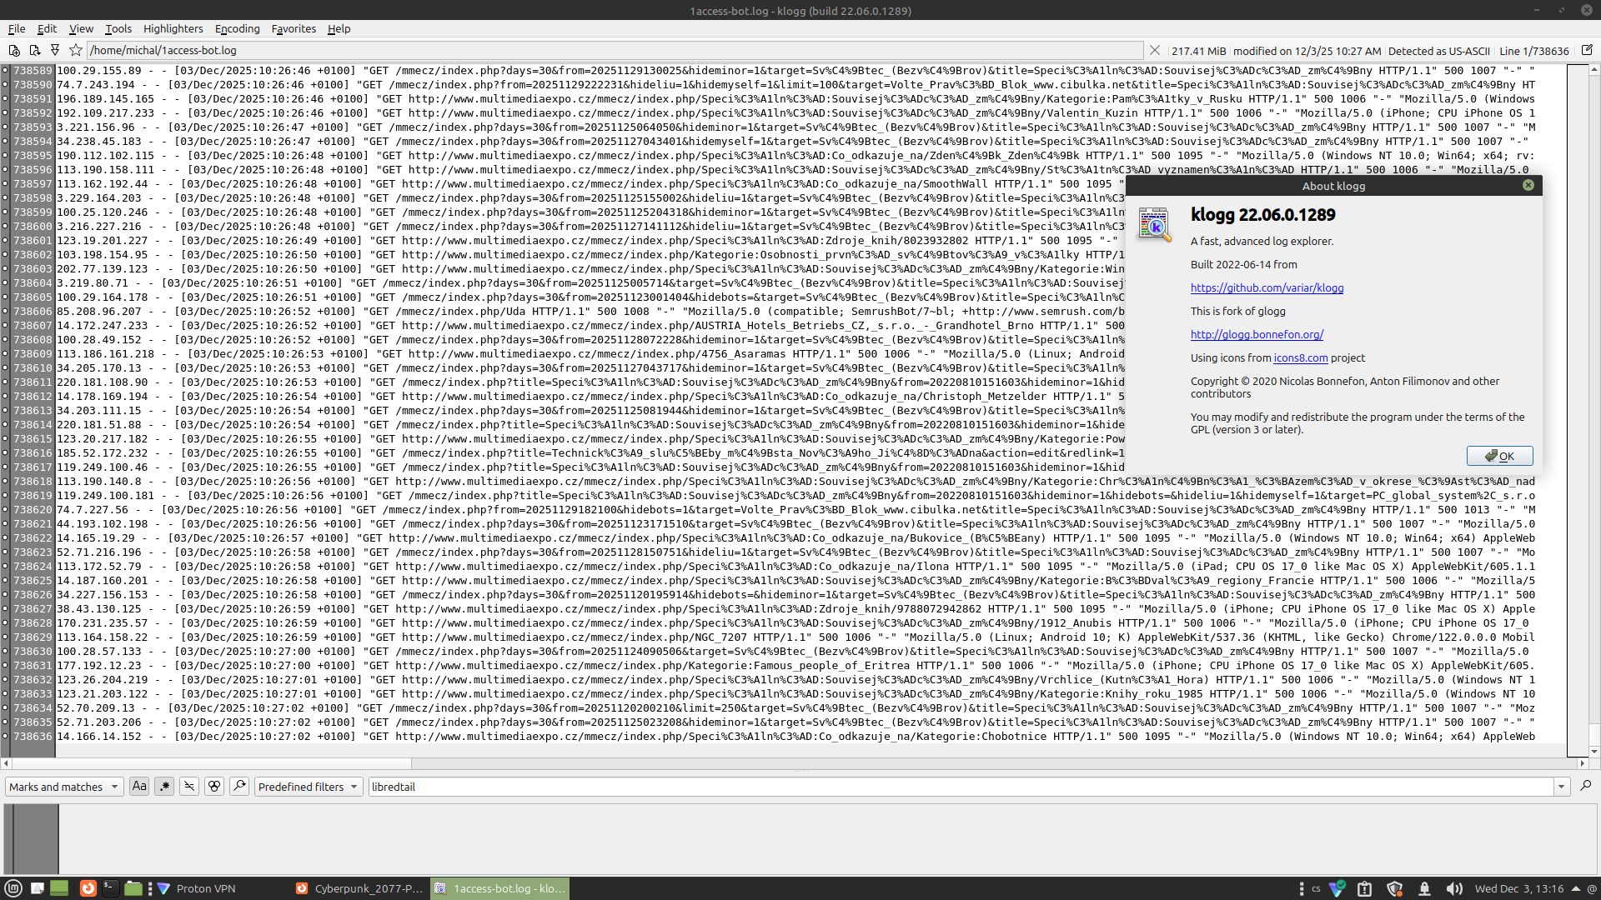Screen dimensions: 1601x900
Task: Click the clear file path X icon
Action: tap(1155, 51)
